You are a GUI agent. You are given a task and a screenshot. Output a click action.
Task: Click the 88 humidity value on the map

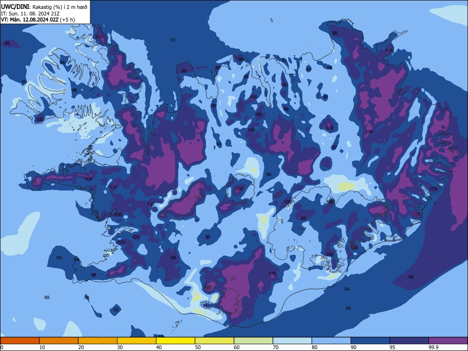(47, 297)
